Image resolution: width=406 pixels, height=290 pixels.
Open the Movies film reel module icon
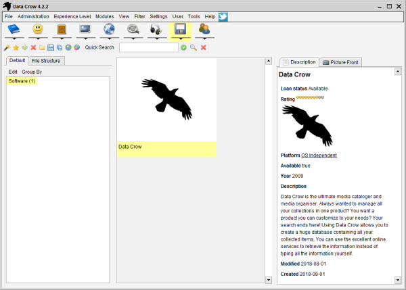(133, 29)
